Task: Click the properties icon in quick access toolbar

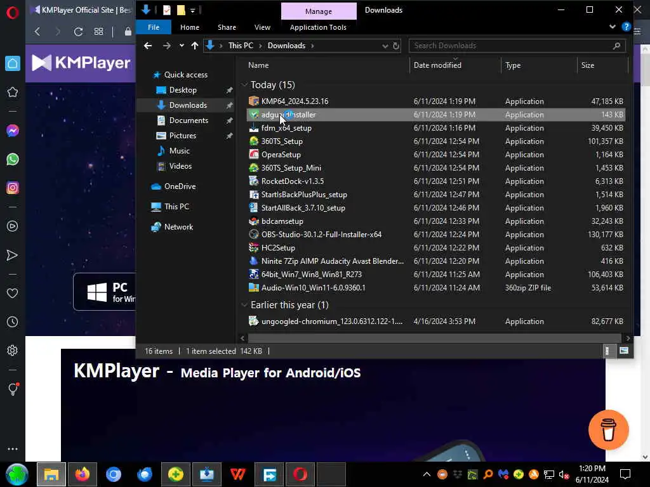Action: pyautogui.click(x=167, y=10)
